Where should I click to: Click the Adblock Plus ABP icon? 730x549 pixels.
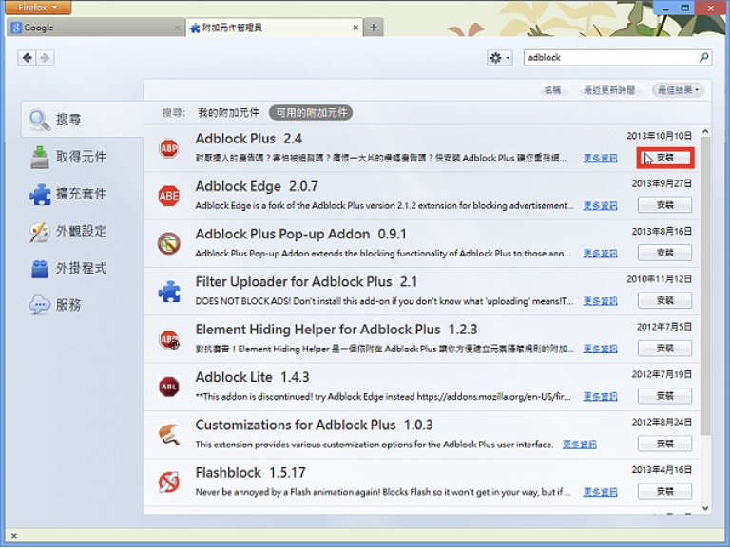168,148
